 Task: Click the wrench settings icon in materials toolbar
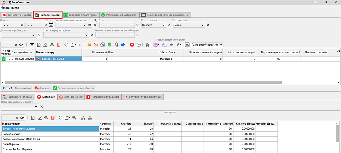[x=74, y=117]
